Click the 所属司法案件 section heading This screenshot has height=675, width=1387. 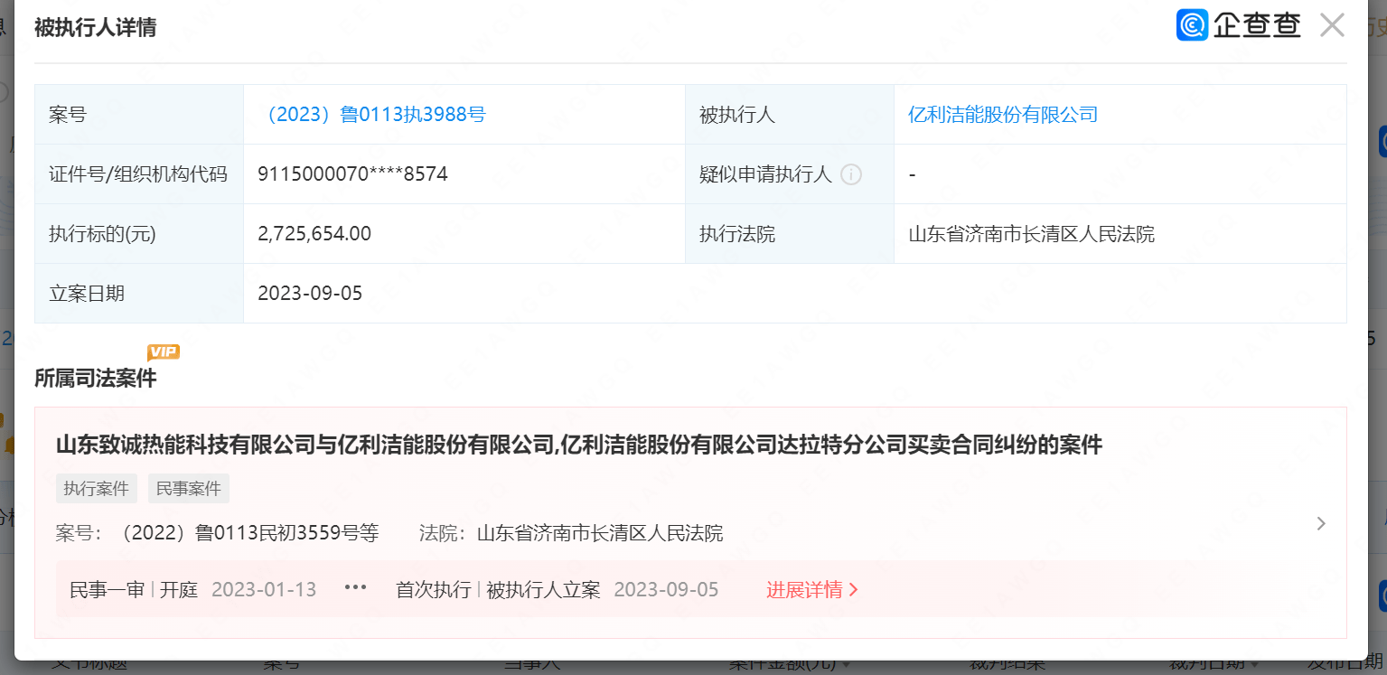point(95,378)
